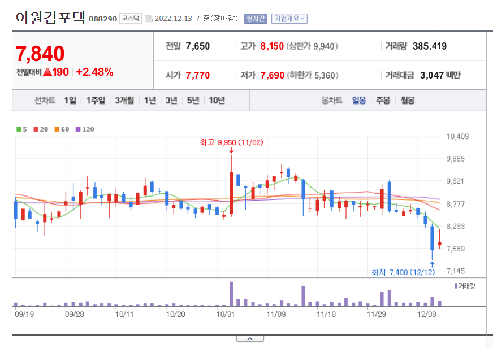
Task: Click the 12/08 date axis label
Action: pos(426,315)
